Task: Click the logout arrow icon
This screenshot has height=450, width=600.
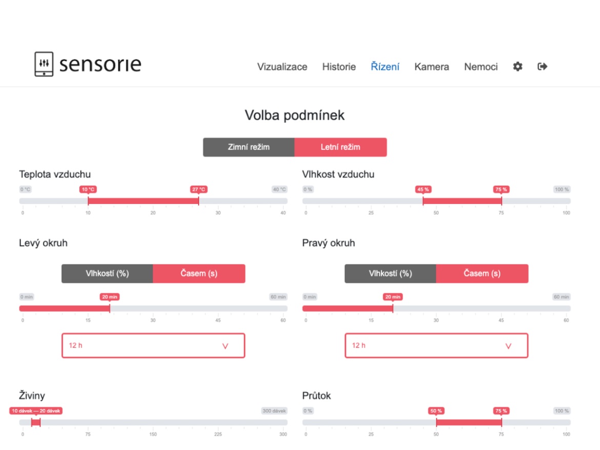Action: [x=543, y=67]
